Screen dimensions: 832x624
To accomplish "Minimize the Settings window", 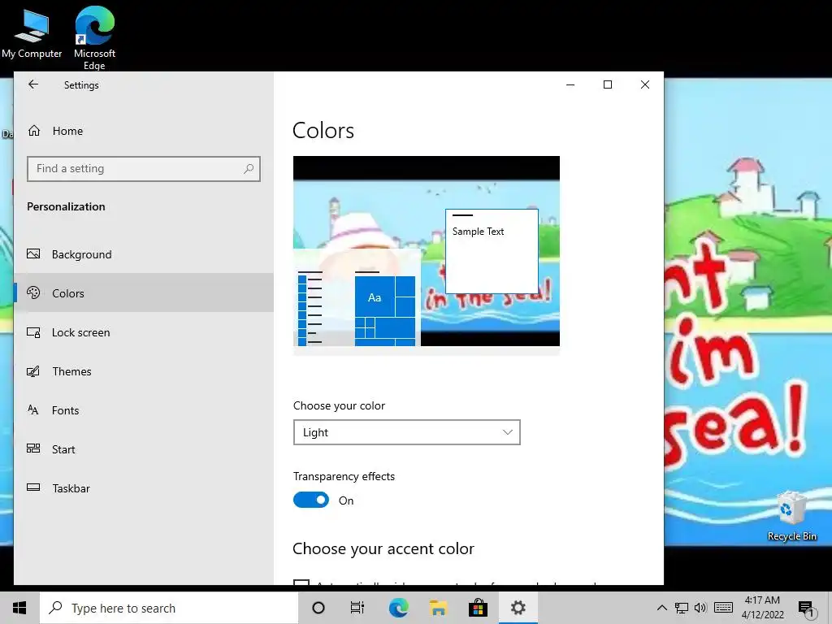I will point(570,84).
